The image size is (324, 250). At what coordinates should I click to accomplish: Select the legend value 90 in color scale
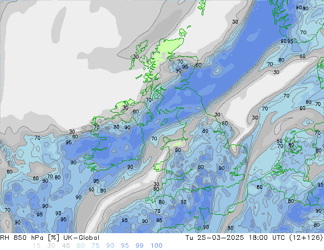tap(110, 246)
